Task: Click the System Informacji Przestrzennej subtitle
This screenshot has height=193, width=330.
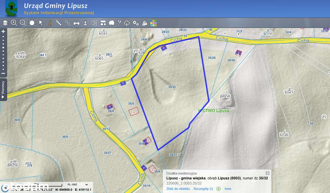Action: tap(59, 13)
